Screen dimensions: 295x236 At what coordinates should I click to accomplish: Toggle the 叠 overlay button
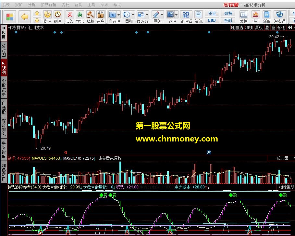point(267,28)
